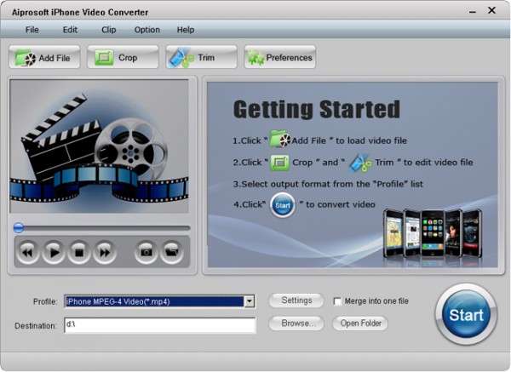
Task: Open the Option menu
Action: click(147, 30)
